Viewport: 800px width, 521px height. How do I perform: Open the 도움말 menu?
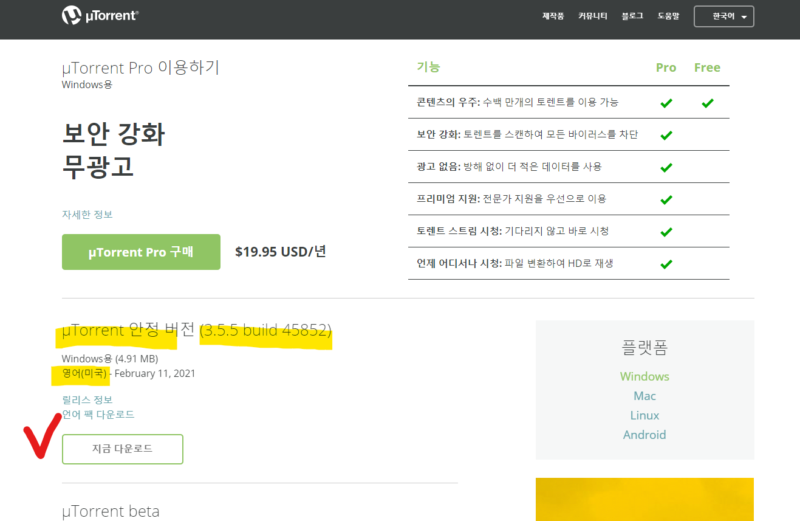(668, 16)
